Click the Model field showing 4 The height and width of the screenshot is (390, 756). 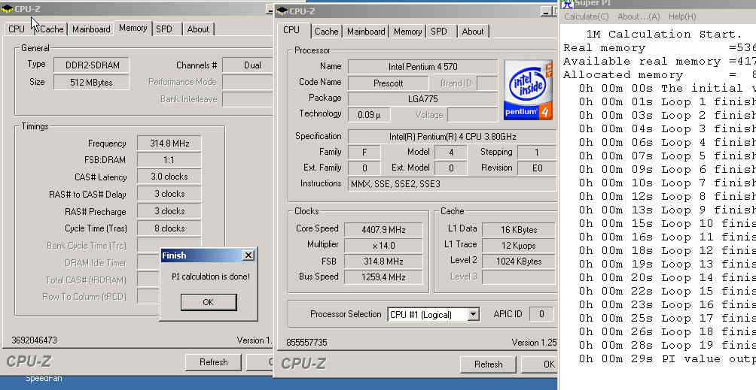(x=450, y=153)
